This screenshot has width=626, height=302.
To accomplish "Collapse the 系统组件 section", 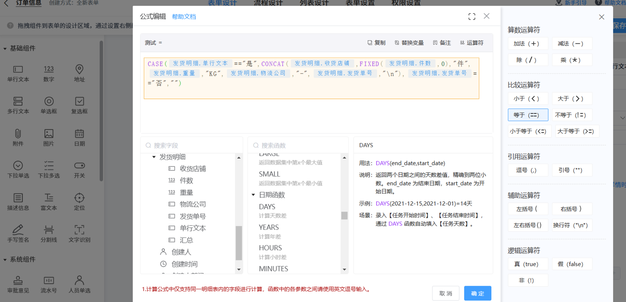I will pyautogui.click(x=5, y=260).
